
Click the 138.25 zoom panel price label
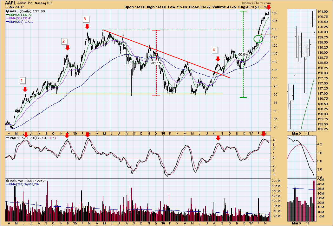point(323,68)
